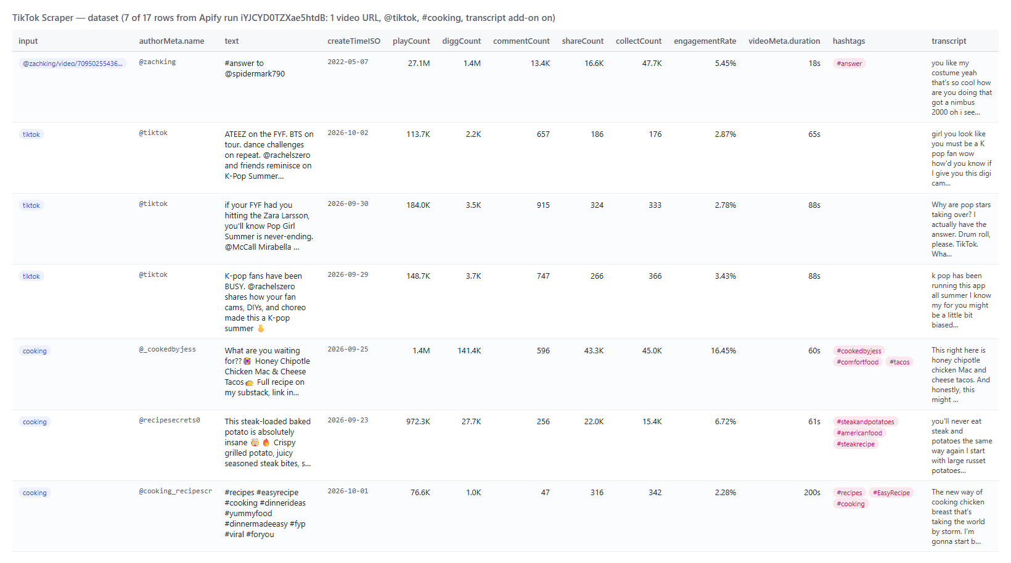This screenshot has height=563, width=1011.
Task: Click the @_cookedbyjess author cell
Action: (167, 350)
